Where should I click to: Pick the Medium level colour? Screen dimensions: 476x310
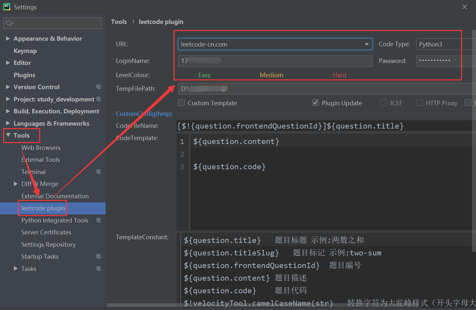[x=271, y=75]
